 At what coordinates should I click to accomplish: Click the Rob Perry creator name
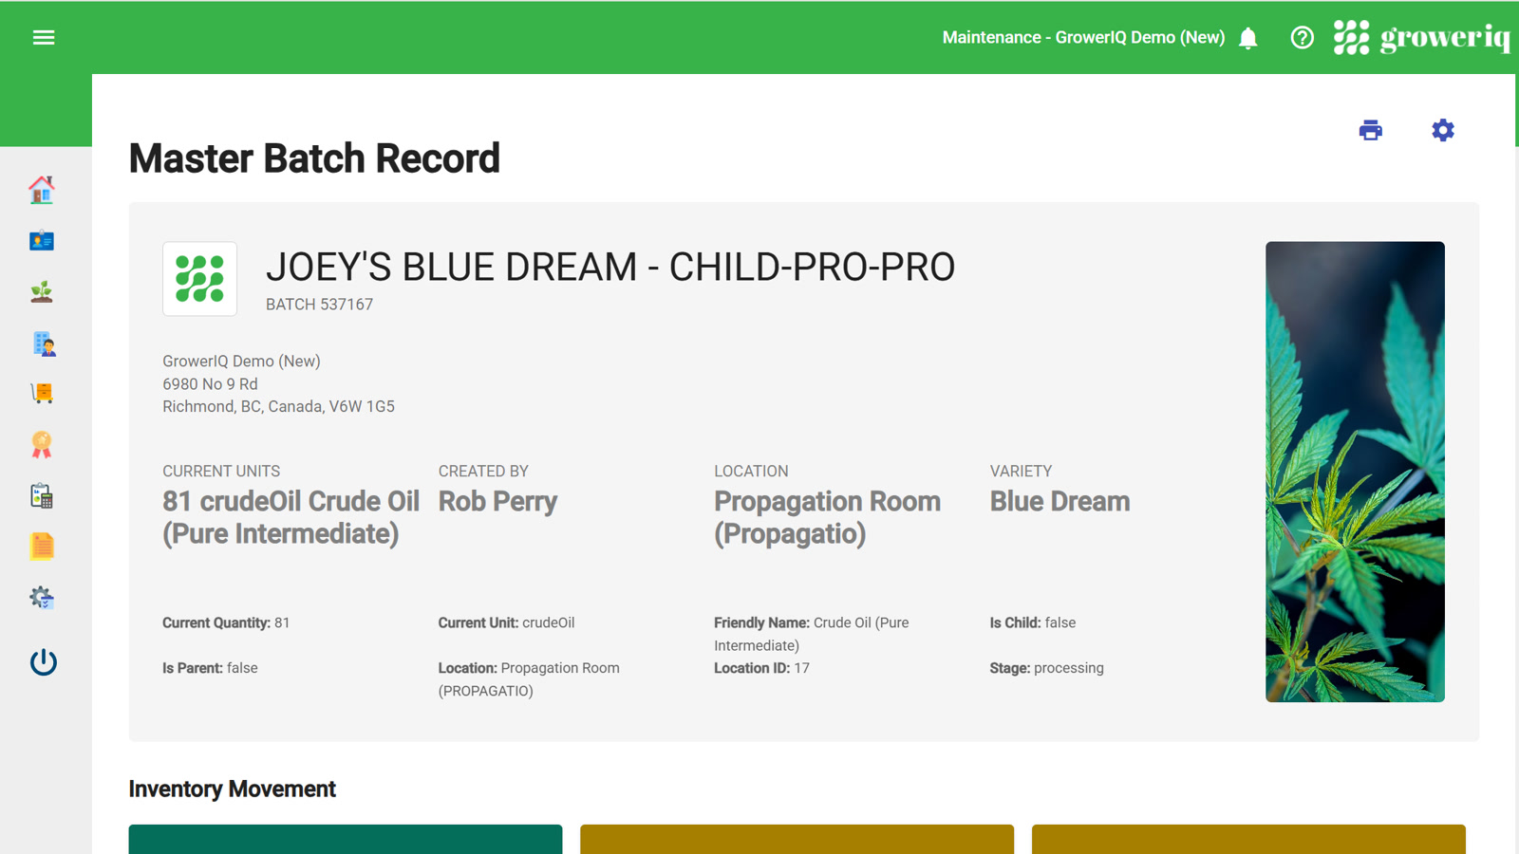pos(497,501)
